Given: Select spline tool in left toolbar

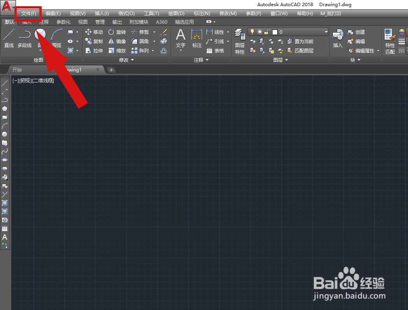Looking at the screenshot, I should [5, 152].
